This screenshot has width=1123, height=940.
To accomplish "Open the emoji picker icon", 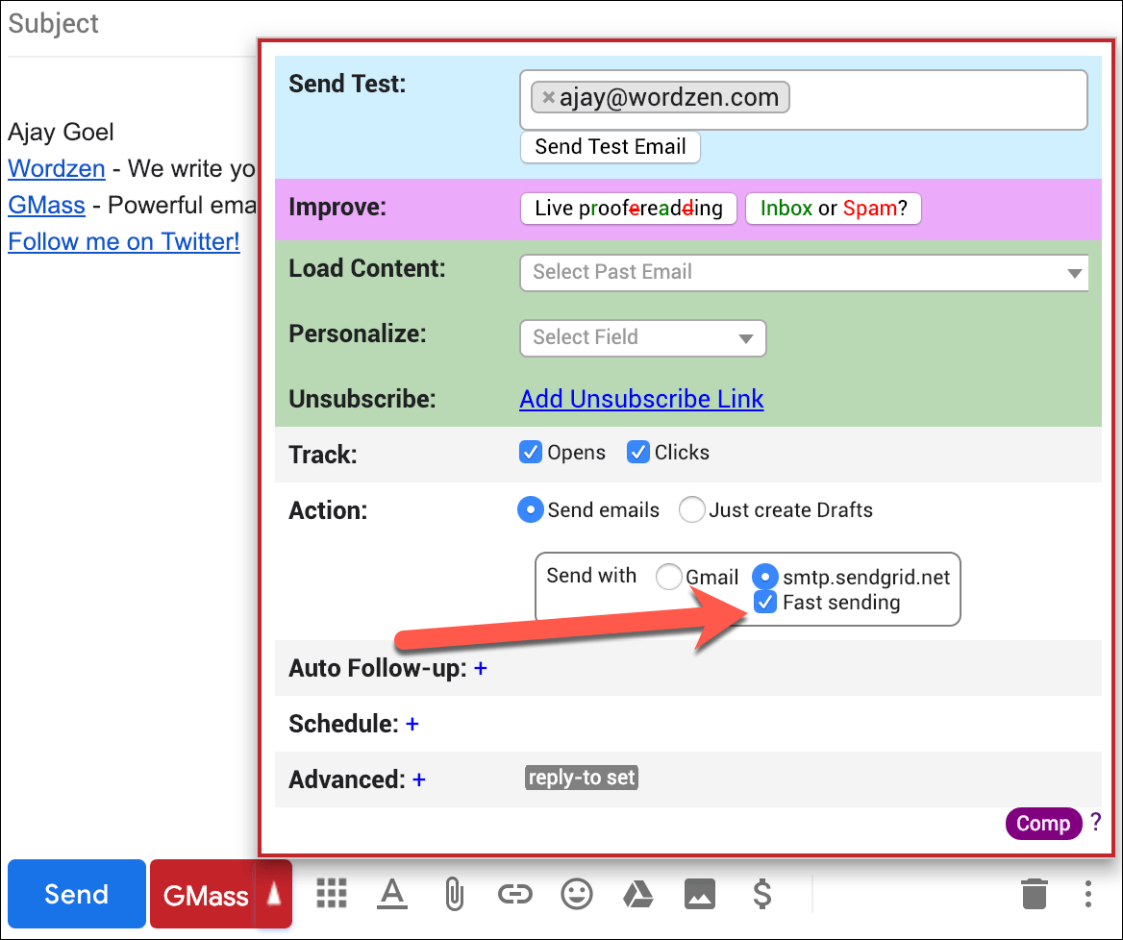I will tap(577, 894).
